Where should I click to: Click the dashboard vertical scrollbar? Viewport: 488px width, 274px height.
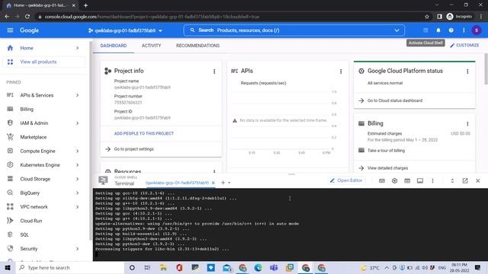486,69
